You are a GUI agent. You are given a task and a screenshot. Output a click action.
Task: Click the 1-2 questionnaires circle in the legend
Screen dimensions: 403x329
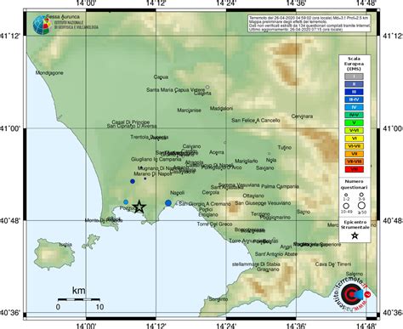[346, 195]
